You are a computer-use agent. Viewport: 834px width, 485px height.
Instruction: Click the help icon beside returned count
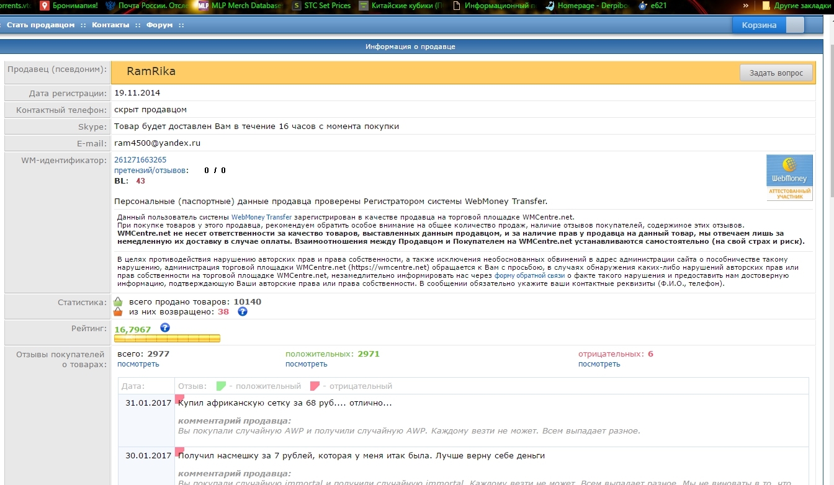[243, 311]
